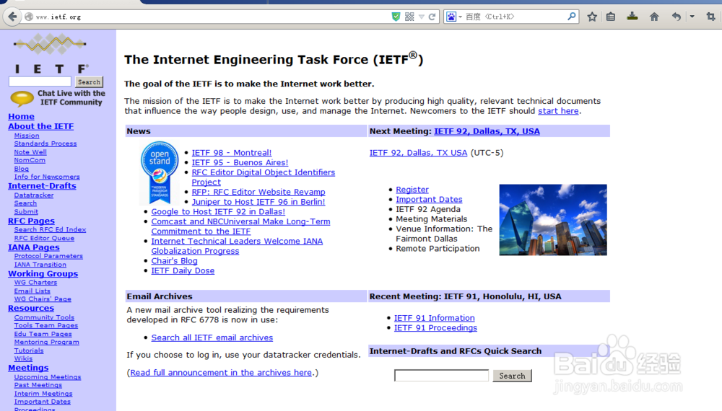The height and width of the screenshot is (411, 722).
Task: Open the bookmarks list icon
Action: tap(611, 17)
